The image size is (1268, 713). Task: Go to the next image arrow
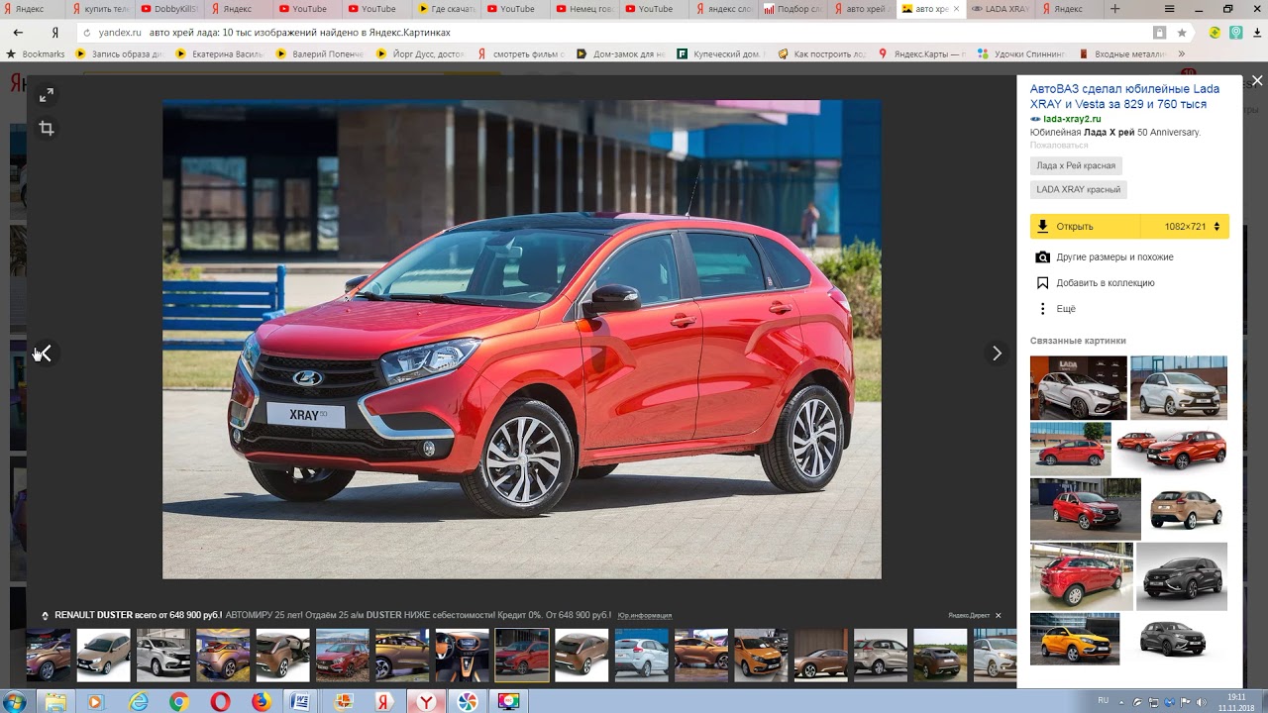pos(997,354)
